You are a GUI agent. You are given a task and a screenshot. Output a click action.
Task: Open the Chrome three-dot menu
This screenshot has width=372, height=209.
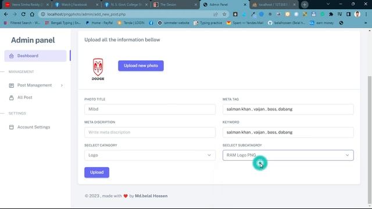366,14
